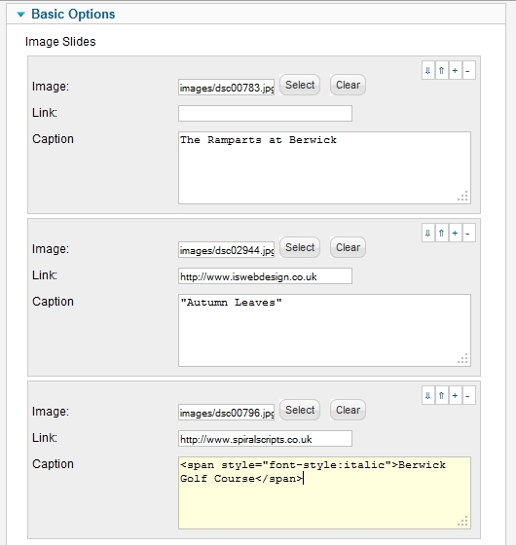Image resolution: width=516 pixels, height=545 pixels.
Task: Add slide after Golf Course slide
Action: [455, 395]
